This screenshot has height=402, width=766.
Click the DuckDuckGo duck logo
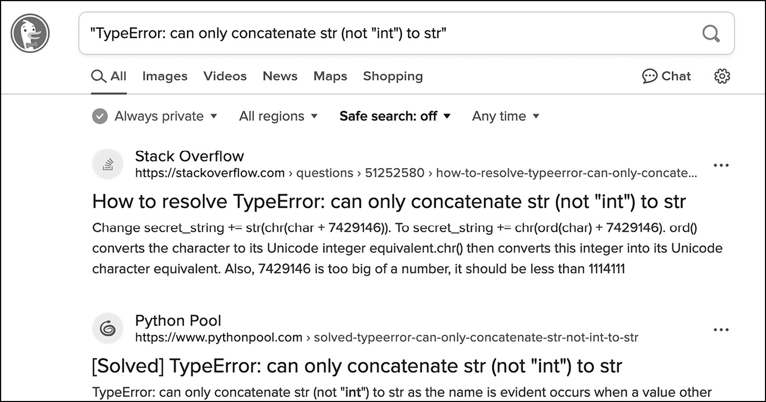30,33
